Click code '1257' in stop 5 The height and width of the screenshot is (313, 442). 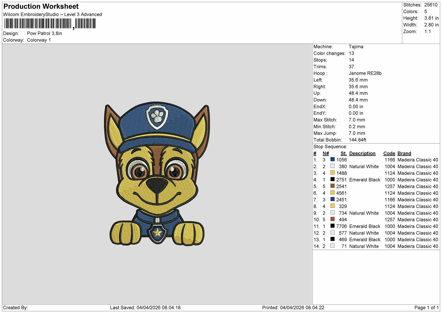point(390,186)
